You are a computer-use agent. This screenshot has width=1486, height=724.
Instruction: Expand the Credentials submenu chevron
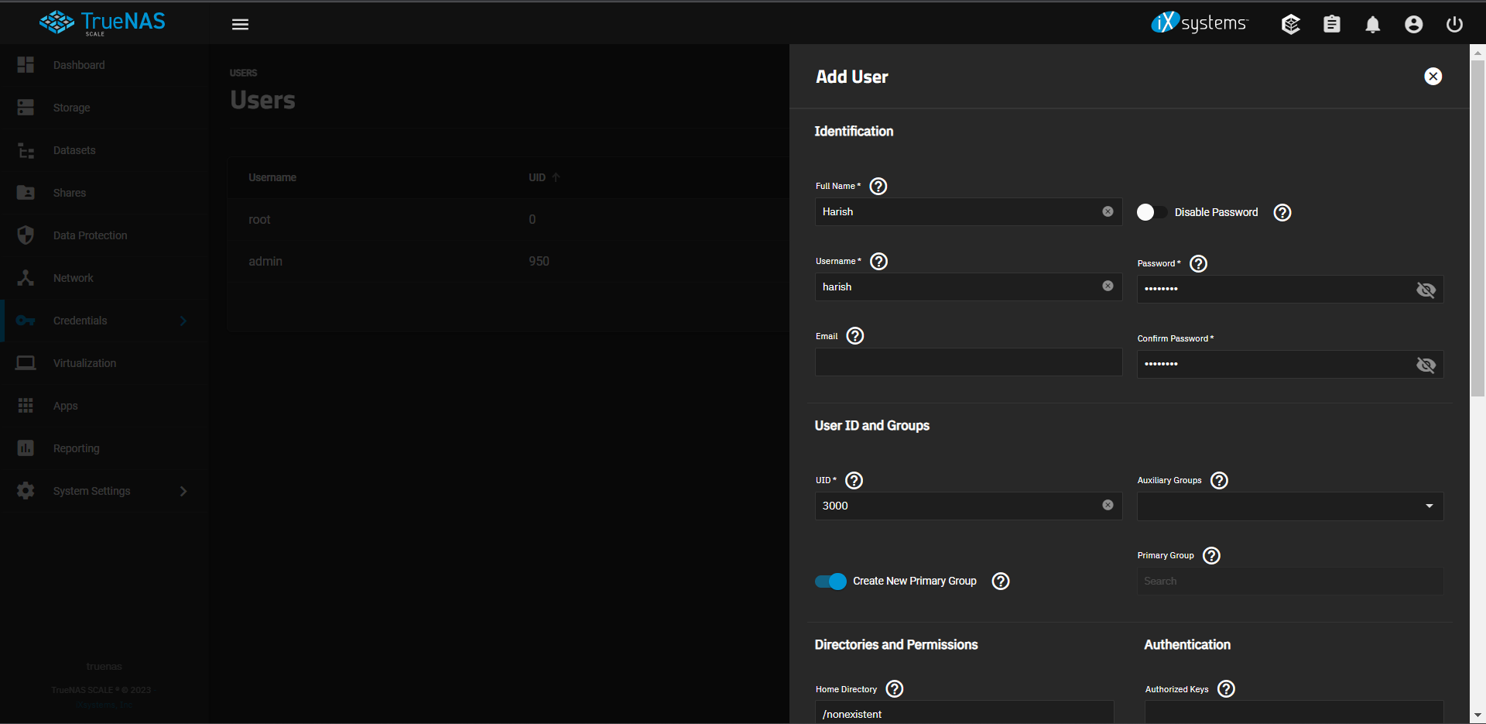coord(183,321)
